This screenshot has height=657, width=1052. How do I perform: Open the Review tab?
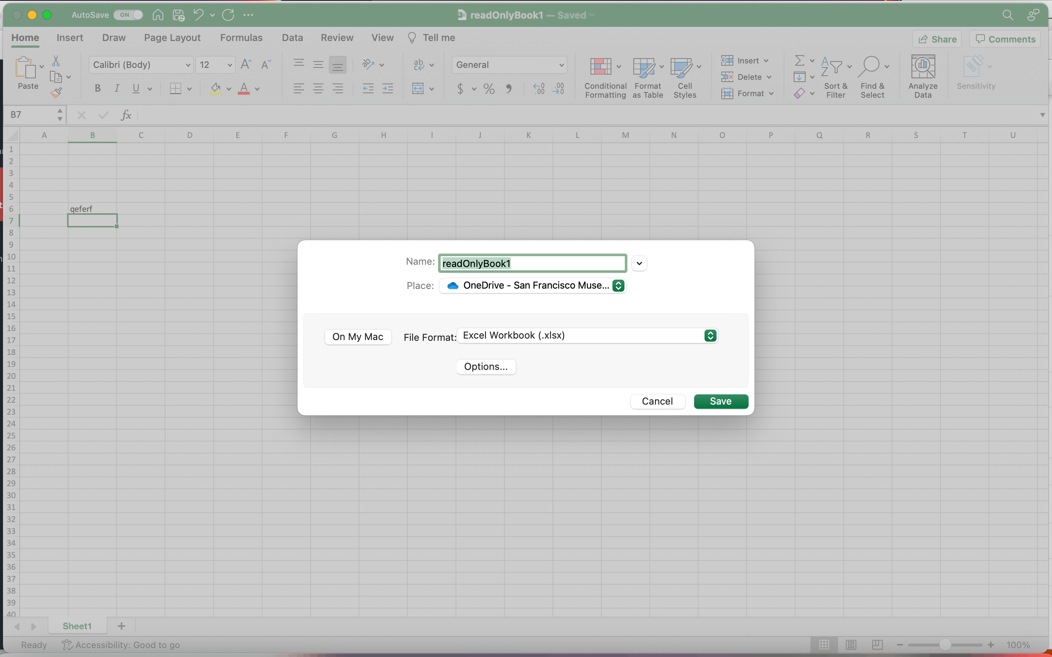point(337,37)
